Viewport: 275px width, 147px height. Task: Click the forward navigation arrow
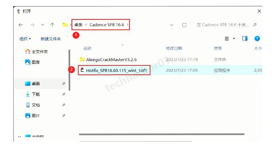(32, 25)
